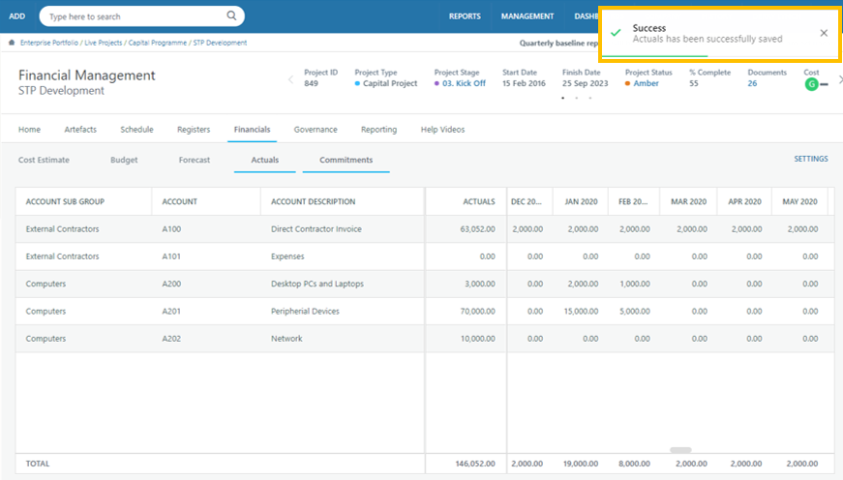
Task: Open the Cost Estimate sub-tab
Action: [44, 160]
